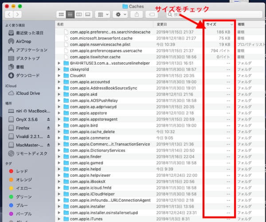Sort by the 変更日 column header
The width and height of the screenshot is (266, 222).
[178, 24]
